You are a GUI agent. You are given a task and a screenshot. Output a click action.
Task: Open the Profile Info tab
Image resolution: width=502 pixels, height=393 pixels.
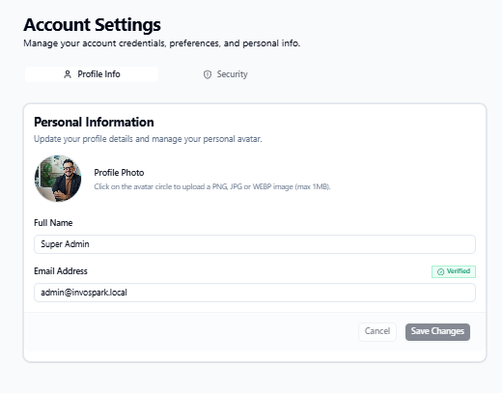92,74
